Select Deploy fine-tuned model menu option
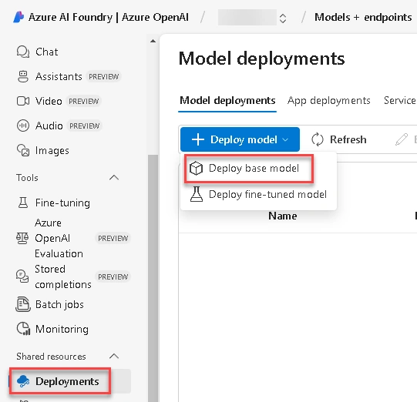This screenshot has height=402, width=417. pos(258,194)
